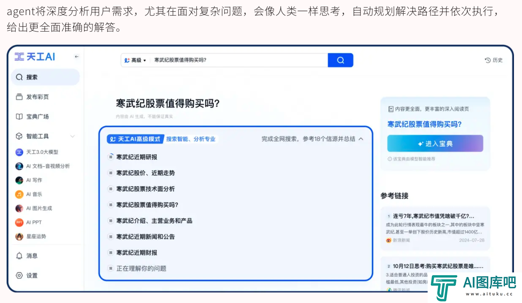Image resolution: width=522 pixels, height=303 pixels.
Task: Click the 天工AI logo
Action: tap(35, 57)
